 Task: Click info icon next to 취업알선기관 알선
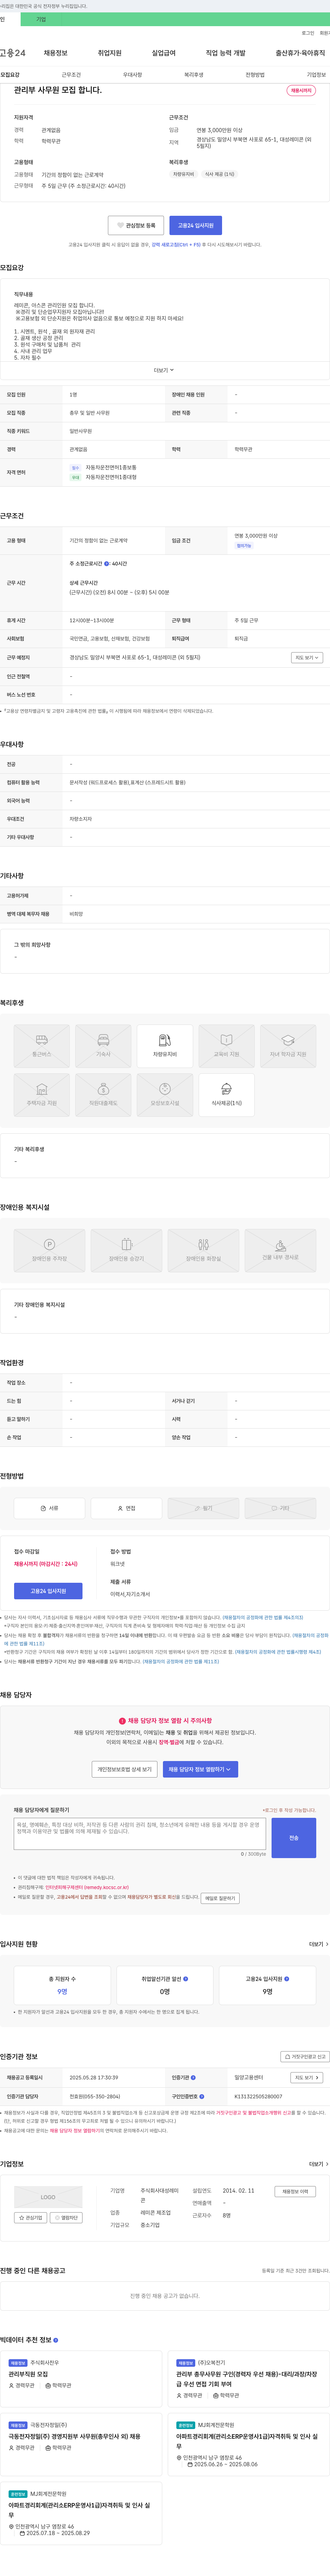185,1979
